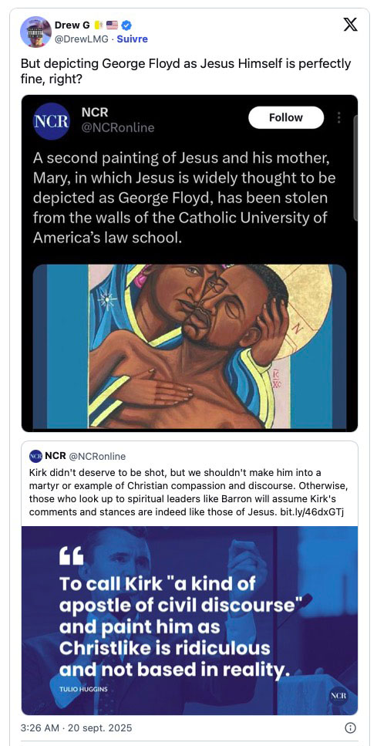
Task: Open the bit.ly/46dxGTj link
Action: coord(310,512)
